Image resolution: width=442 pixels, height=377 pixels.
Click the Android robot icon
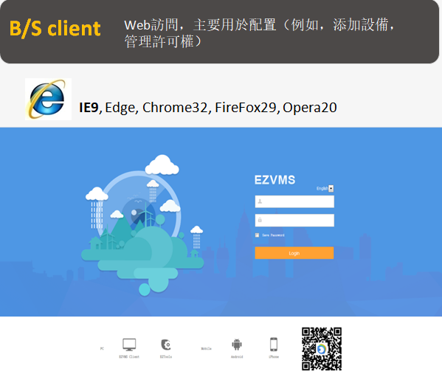coord(237,345)
